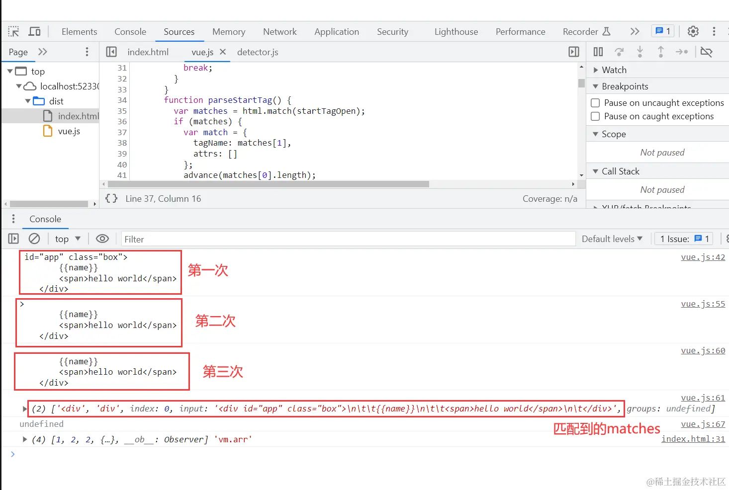The height and width of the screenshot is (490, 729).
Task: Select vue.js in the file tree
Action: (69, 131)
